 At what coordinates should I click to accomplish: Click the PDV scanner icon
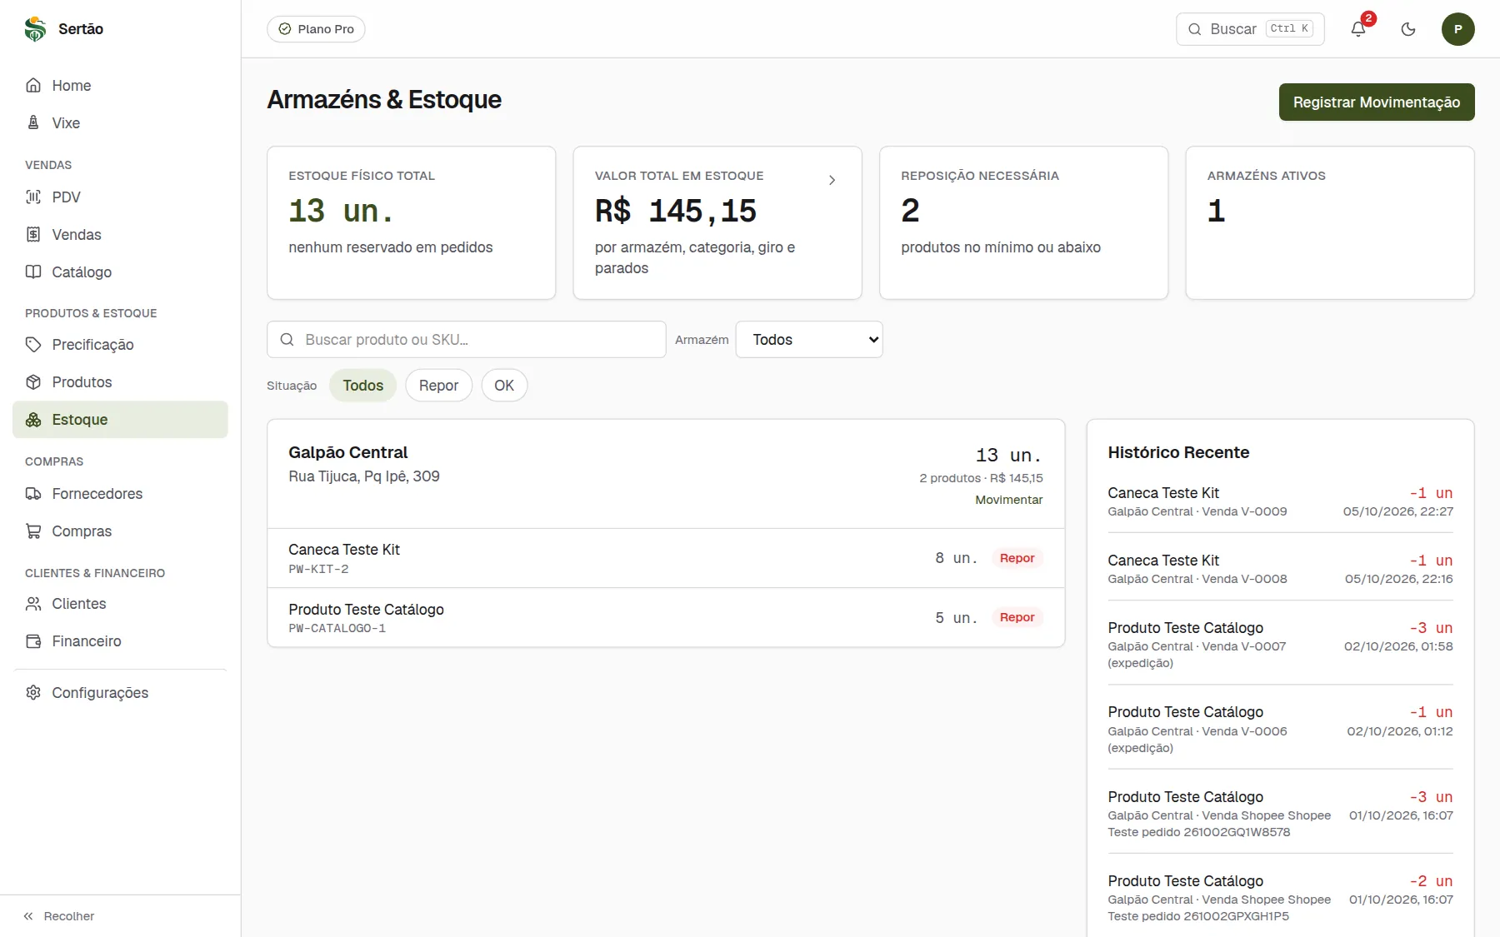(33, 197)
